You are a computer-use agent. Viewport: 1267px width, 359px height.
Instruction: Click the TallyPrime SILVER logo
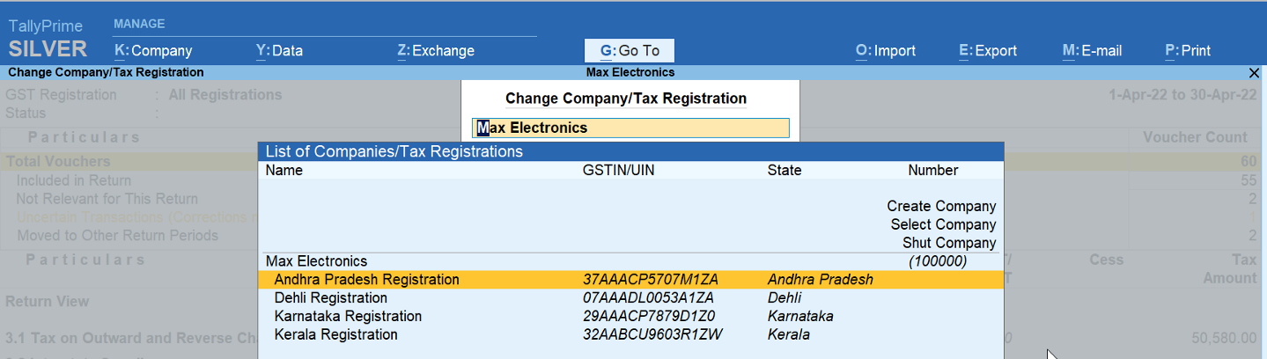[48, 39]
